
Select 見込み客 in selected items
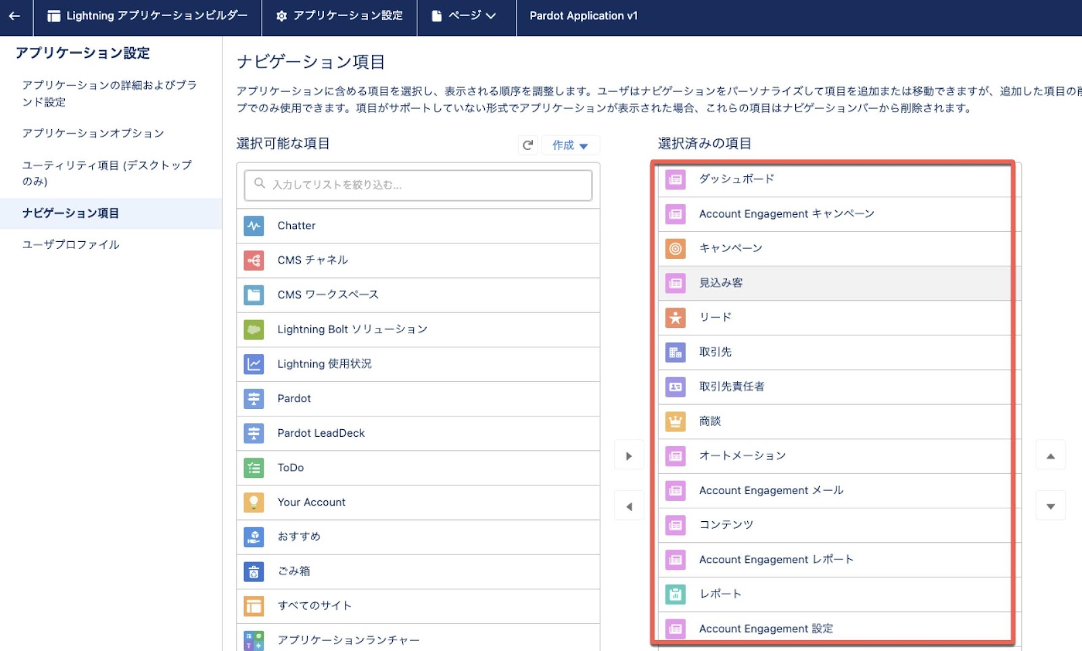[x=839, y=283]
